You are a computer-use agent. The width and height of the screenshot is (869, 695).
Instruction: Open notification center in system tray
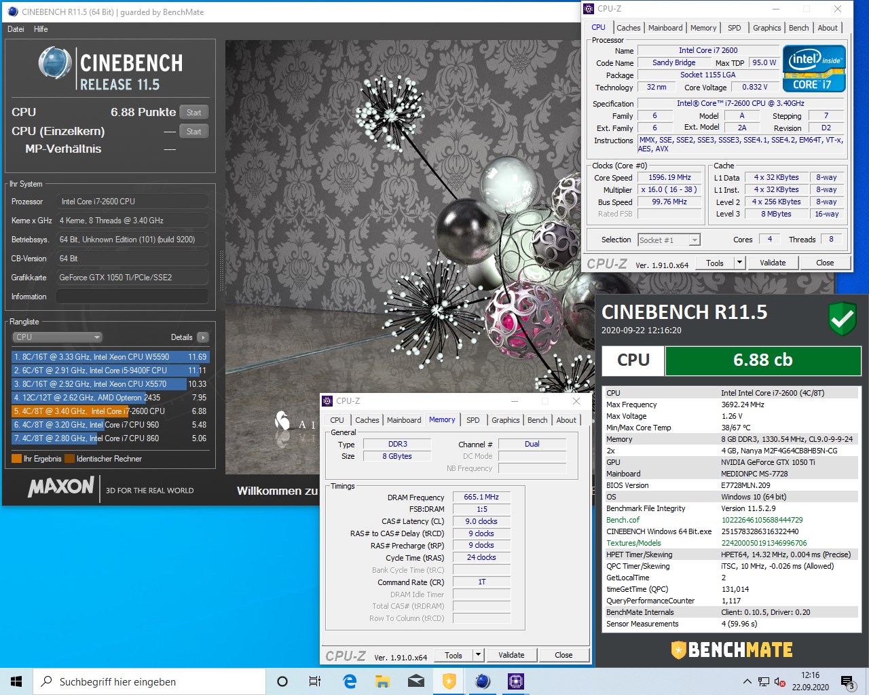tap(847, 681)
